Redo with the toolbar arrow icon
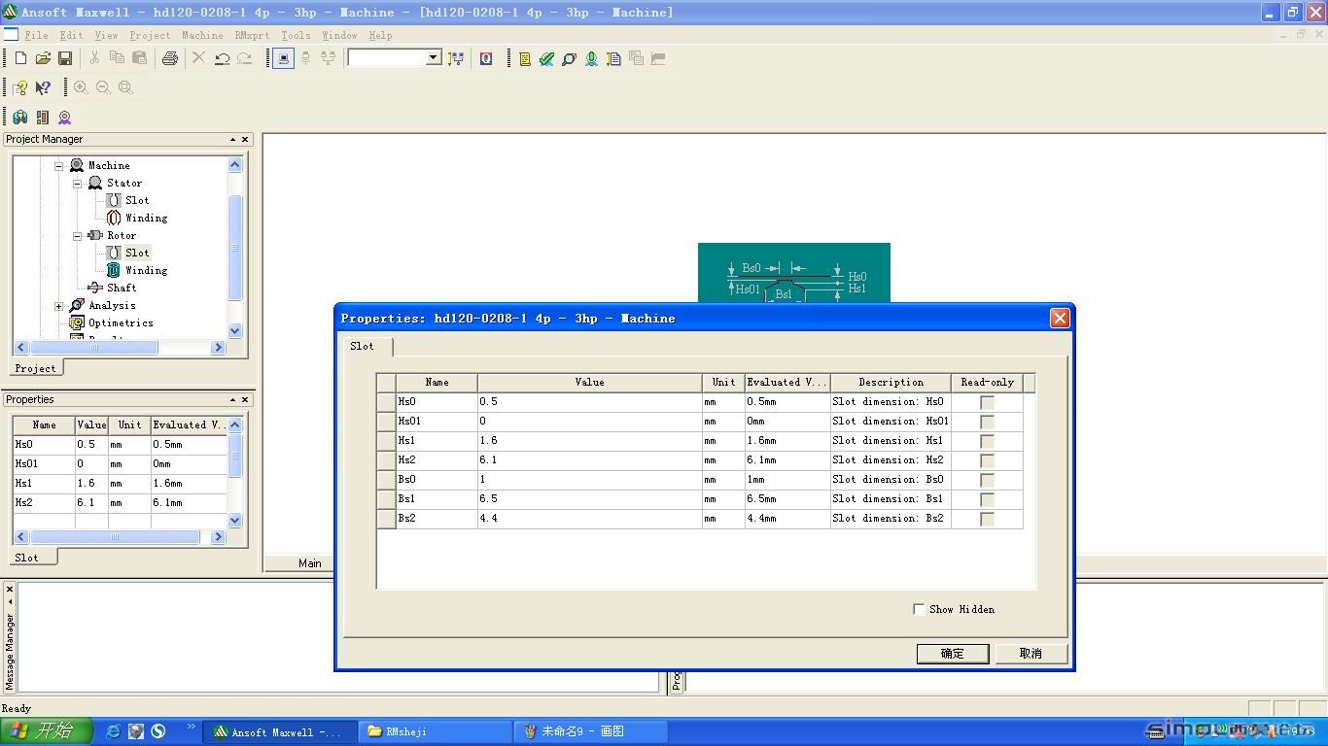The image size is (1328, 746). (x=244, y=58)
